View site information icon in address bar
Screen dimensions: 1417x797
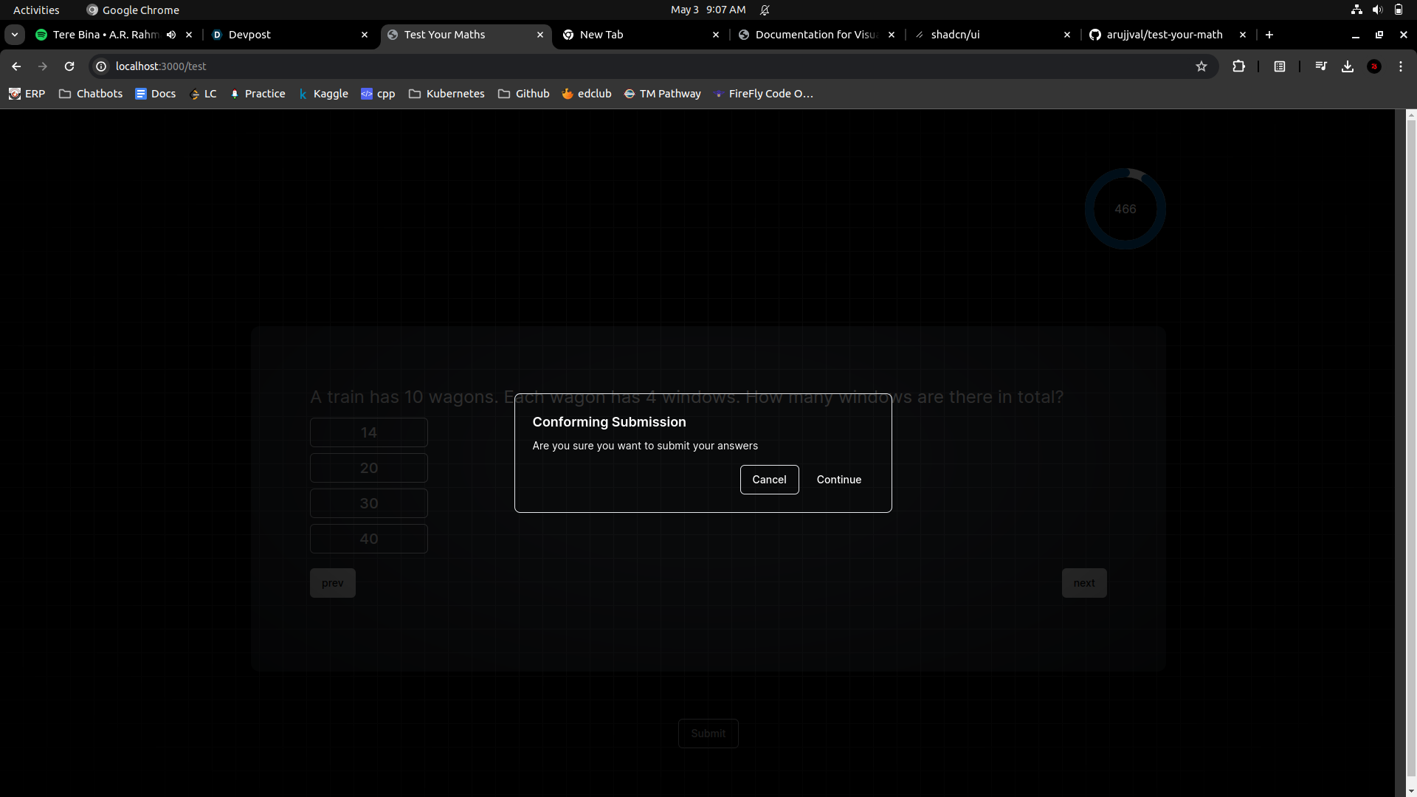tap(102, 66)
